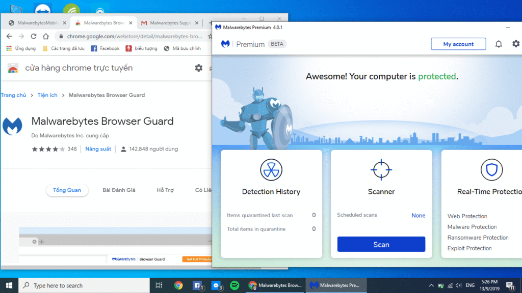Open Malwarebytes settings gear icon
522x293 pixels.
515,44
